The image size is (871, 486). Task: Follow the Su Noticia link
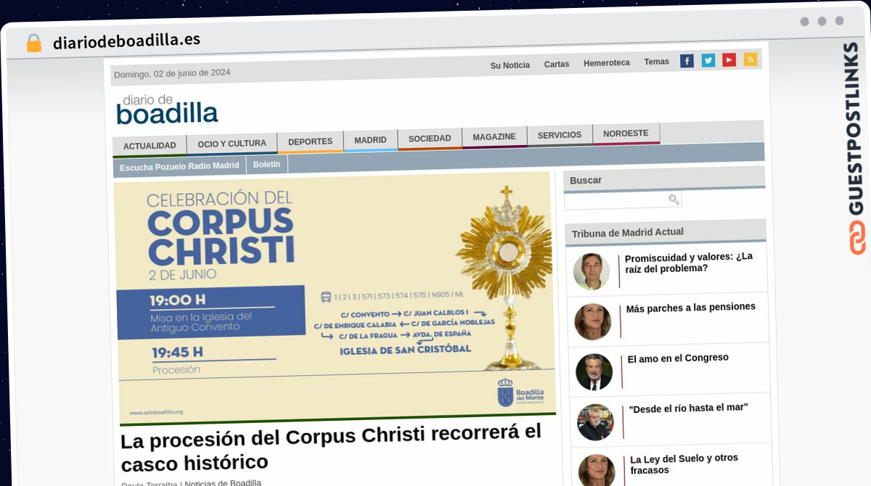click(510, 65)
